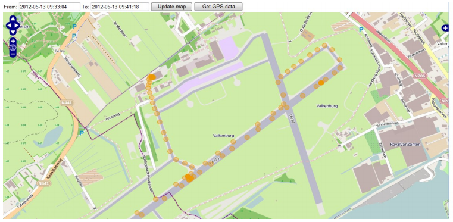Viewport: 453px width, 222px height.
Task: Pan the map up with arrow
Action: pyautogui.click(x=13, y=19)
